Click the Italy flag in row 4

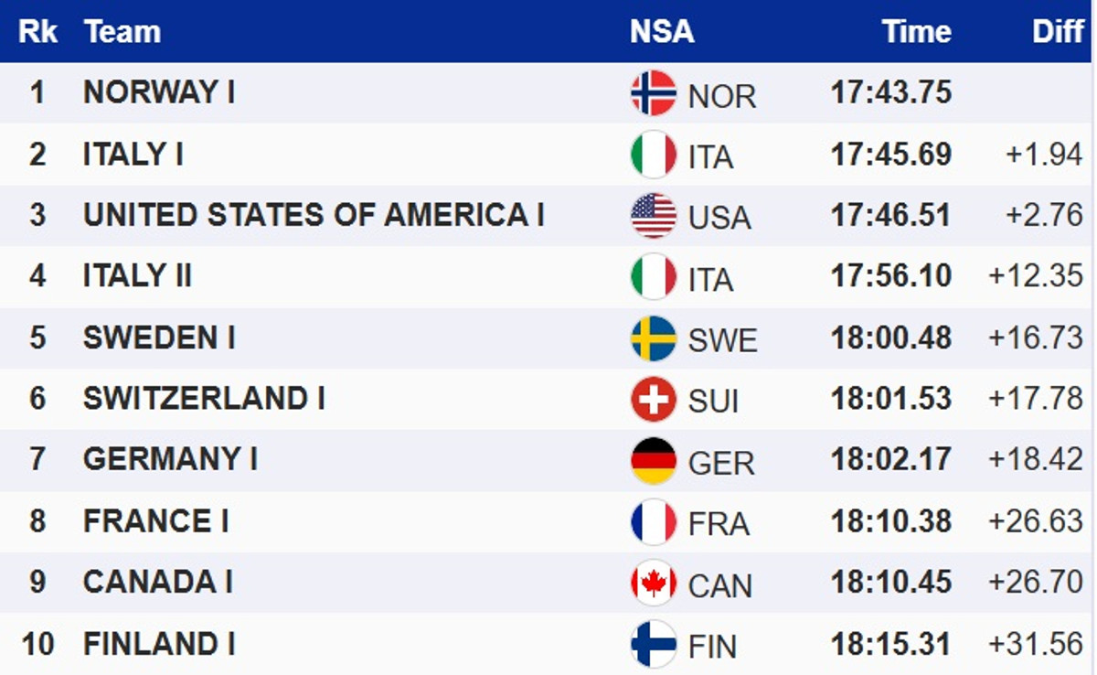pyautogui.click(x=654, y=276)
